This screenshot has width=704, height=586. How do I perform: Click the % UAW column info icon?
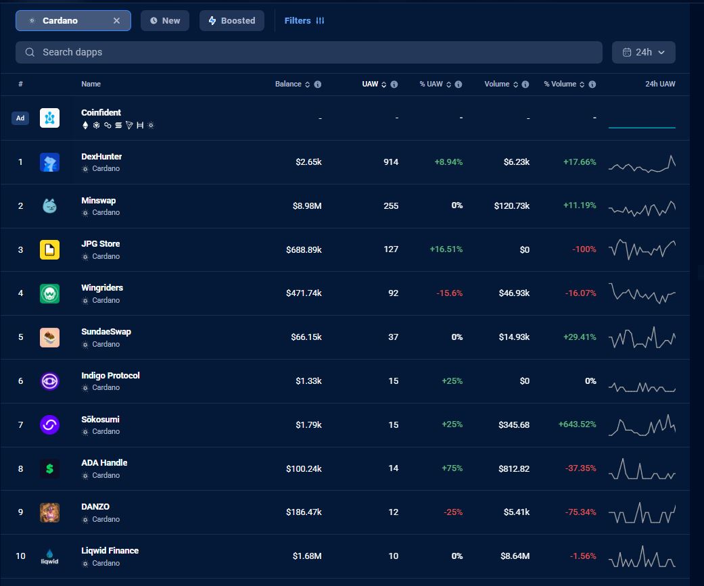click(459, 84)
